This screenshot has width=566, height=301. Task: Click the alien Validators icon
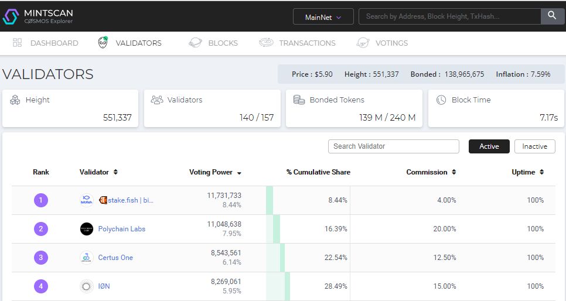click(103, 43)
